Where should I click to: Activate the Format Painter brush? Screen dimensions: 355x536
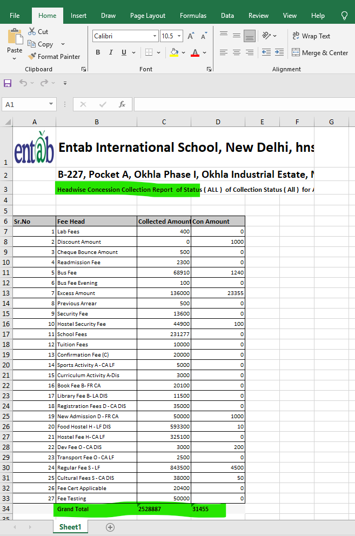32,56
